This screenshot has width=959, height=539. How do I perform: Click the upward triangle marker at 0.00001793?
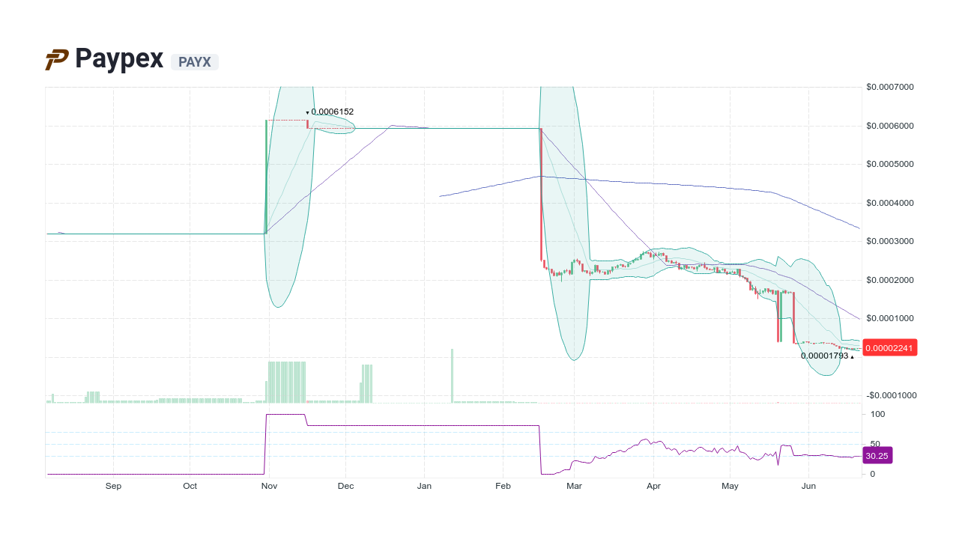pos(853,357)
